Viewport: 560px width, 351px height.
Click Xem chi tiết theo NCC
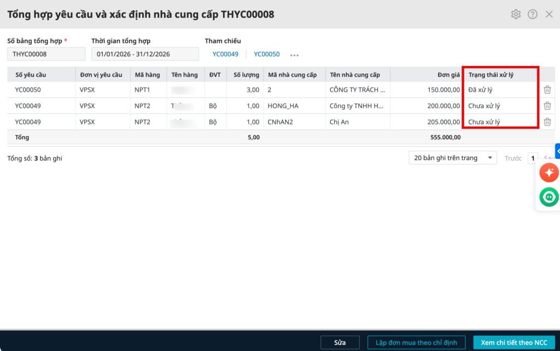tap(514, 342)
